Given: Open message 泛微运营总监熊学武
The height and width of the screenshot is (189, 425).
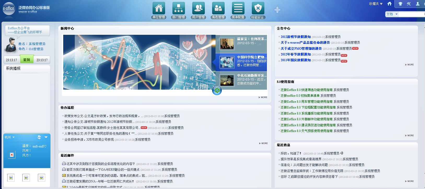Looking at the screenshot, I should point(312,171).
